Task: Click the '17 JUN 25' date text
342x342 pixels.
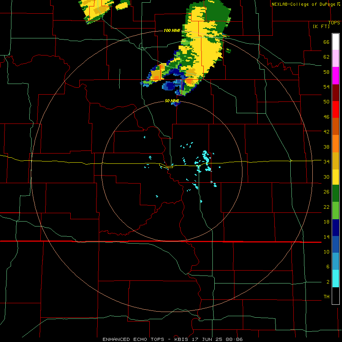Action: 208,339
